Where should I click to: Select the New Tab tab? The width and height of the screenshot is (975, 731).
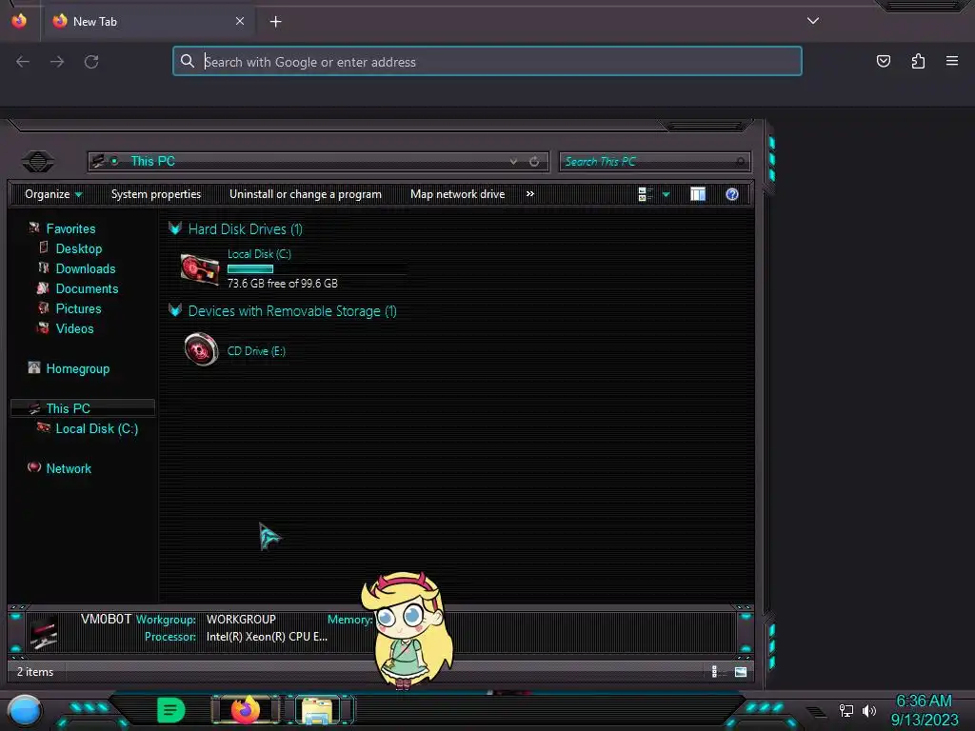pyautogui.click(x=148, y=21)
